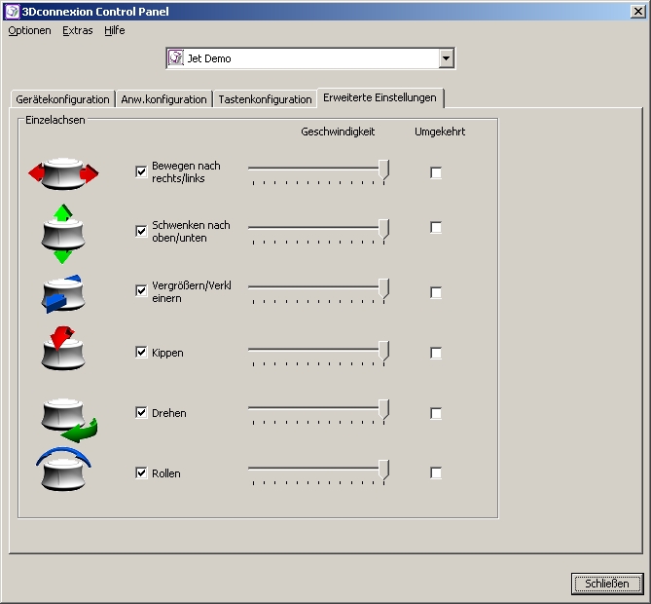The image size is (651, 604).
Task: Switch to the Gerätekonfiguration tab
Action: coord(62,99)
